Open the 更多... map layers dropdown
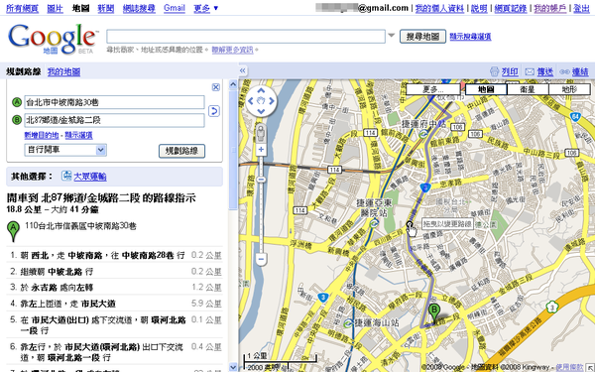This screenshot has height=372, width=595. (x=433, y=89)
